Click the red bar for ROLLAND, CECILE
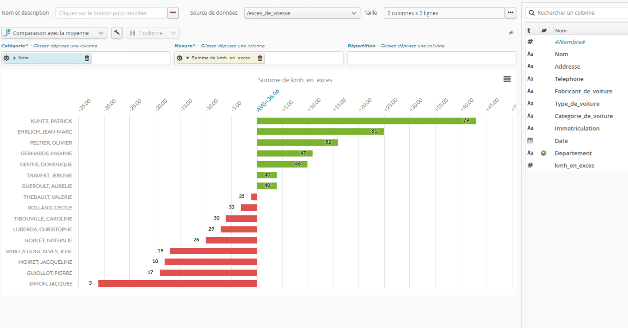Viewport: 628px width, 328px height. tap(249, 208)
